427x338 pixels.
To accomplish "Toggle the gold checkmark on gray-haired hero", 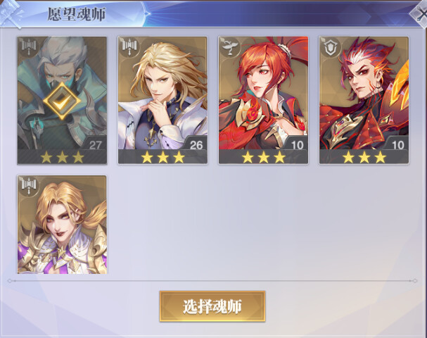I will click(x=62, y=101).
